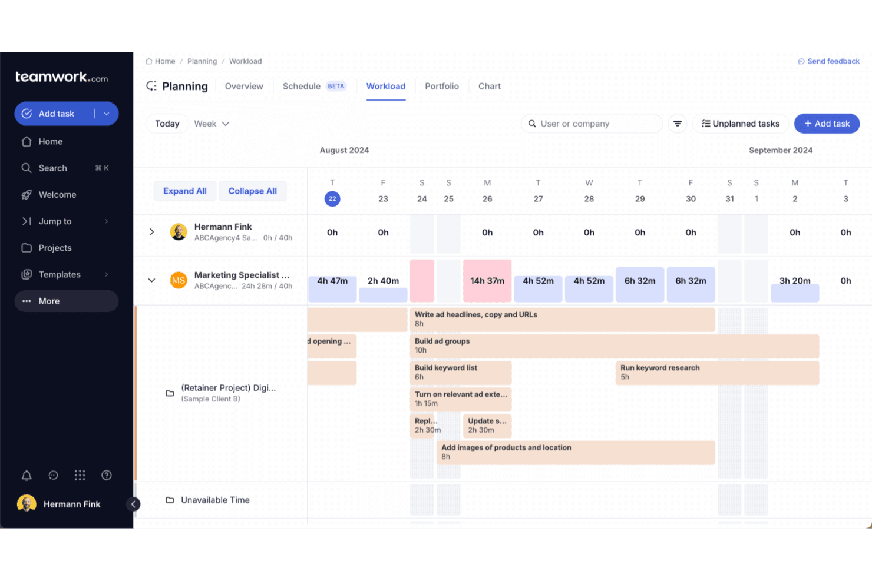
Task: Open the Welcome rocket item
Action: [67, 195]
